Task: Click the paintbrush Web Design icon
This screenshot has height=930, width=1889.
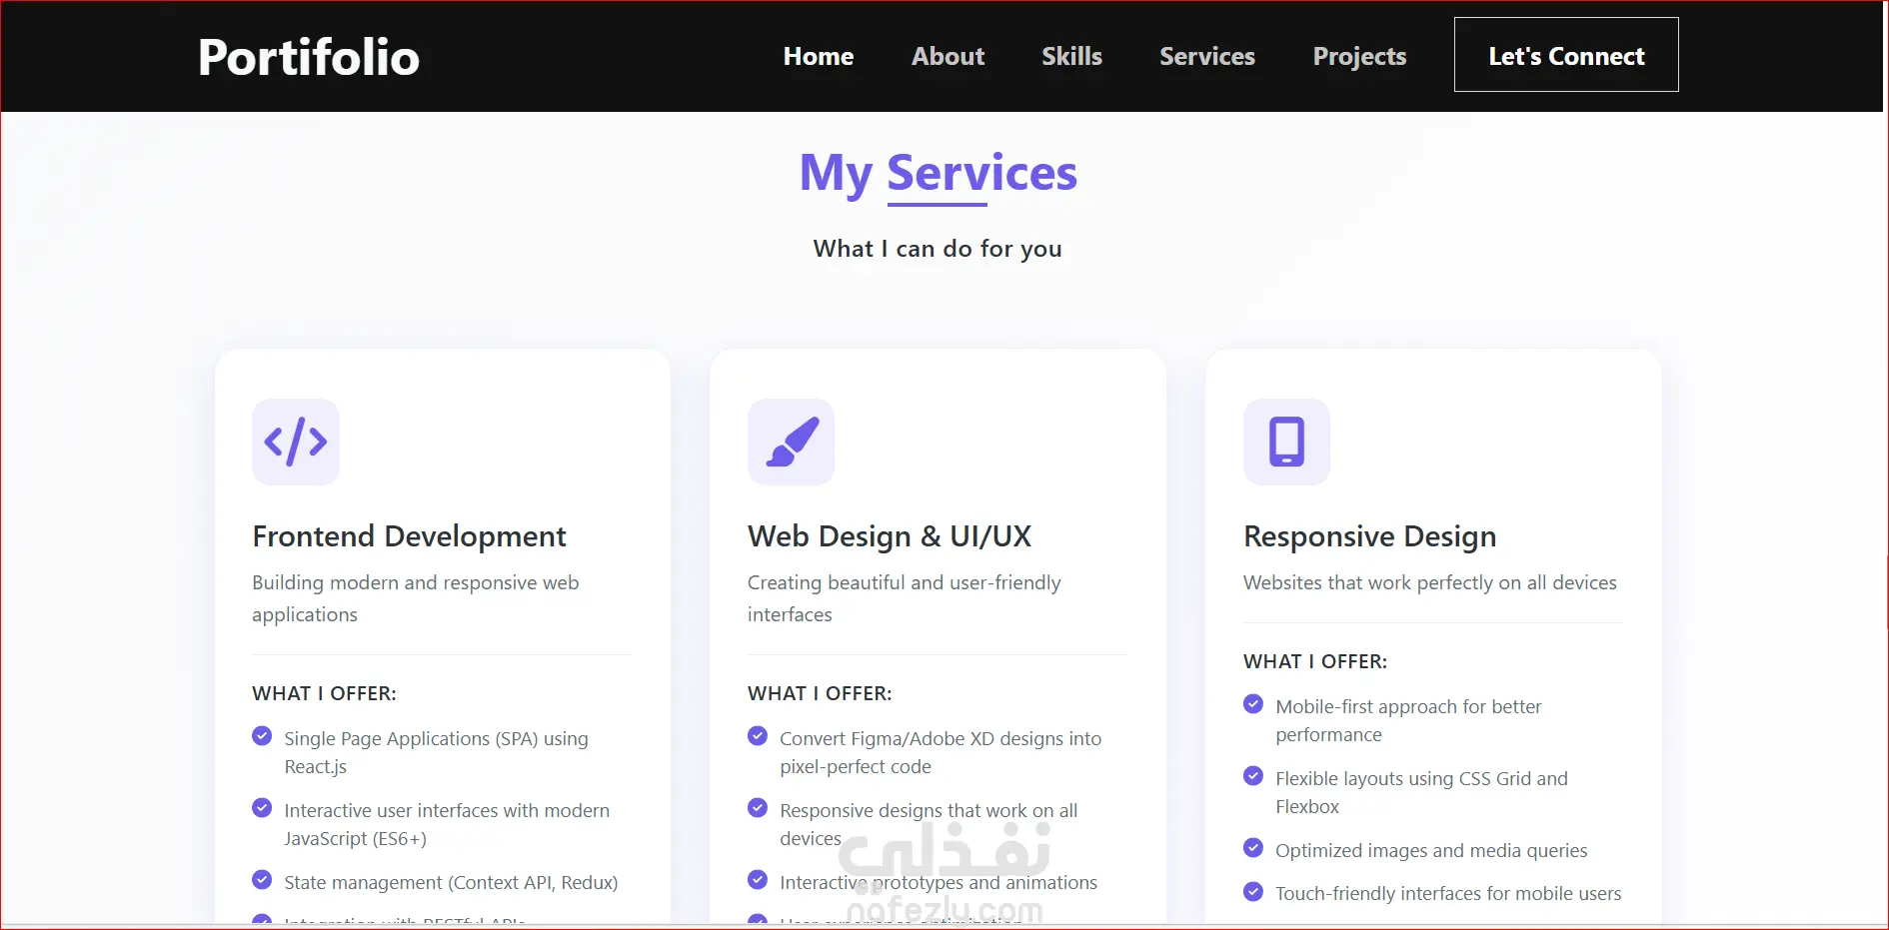Action: 792,442
